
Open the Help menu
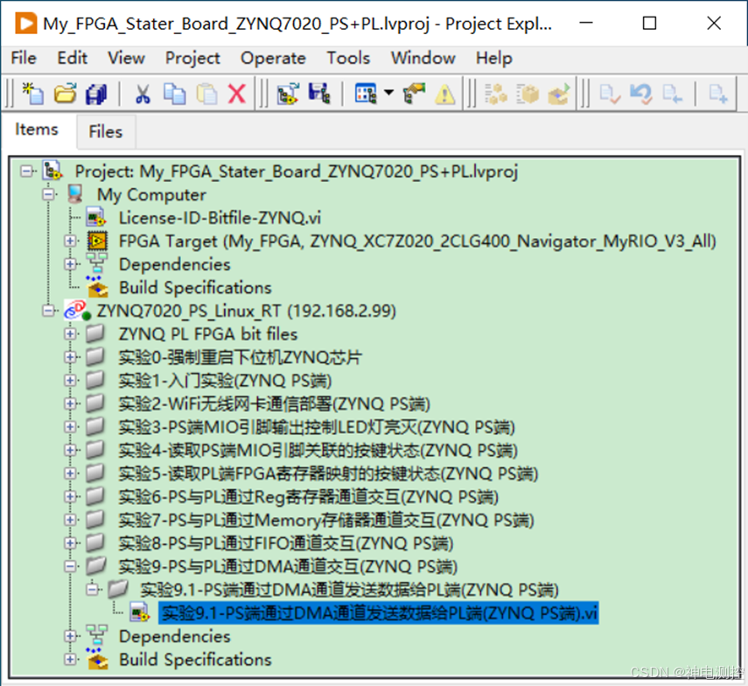[x=493, y=58]
